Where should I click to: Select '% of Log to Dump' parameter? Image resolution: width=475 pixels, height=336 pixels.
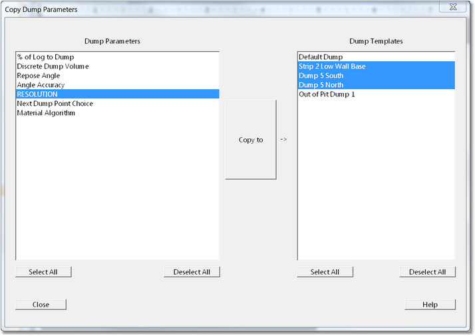click(117, 57)
